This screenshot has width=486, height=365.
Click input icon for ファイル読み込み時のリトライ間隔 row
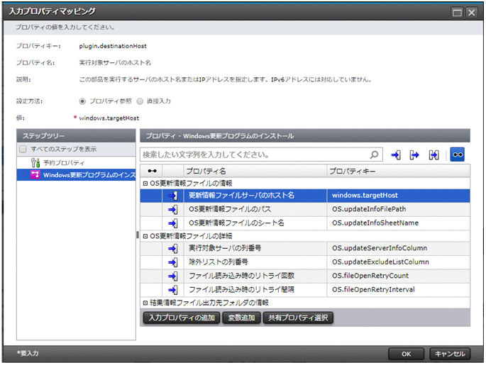pos(173,290)
